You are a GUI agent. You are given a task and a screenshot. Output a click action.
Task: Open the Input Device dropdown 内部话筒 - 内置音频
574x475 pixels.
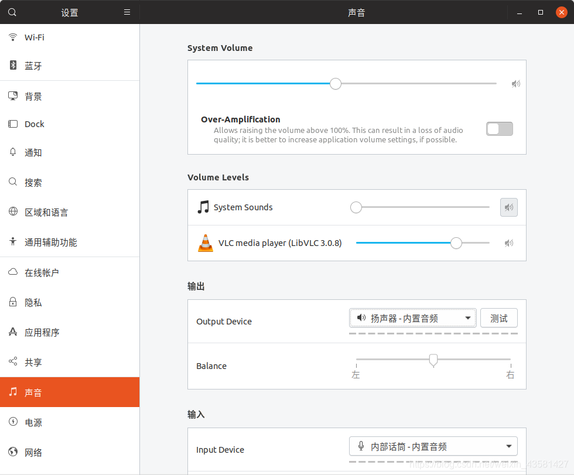pyautogui.click(x=433, y=446)
